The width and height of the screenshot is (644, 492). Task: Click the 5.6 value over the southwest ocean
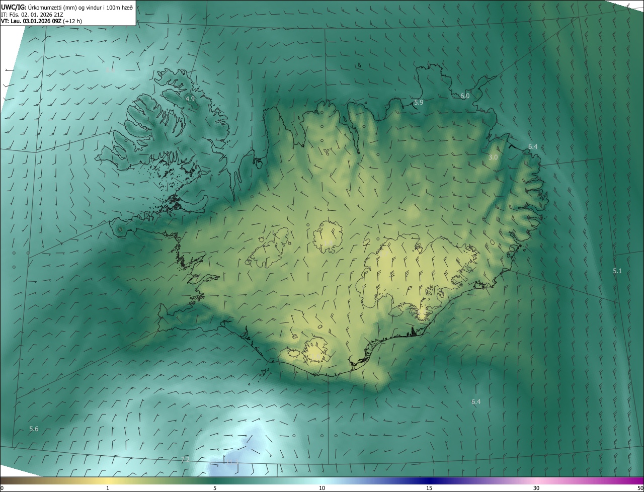tap(34, 429)
